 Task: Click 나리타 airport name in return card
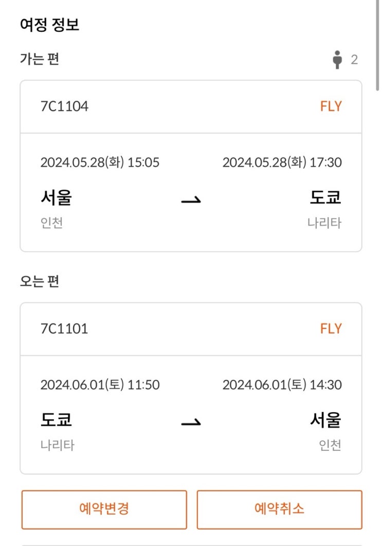pos(58,445)
